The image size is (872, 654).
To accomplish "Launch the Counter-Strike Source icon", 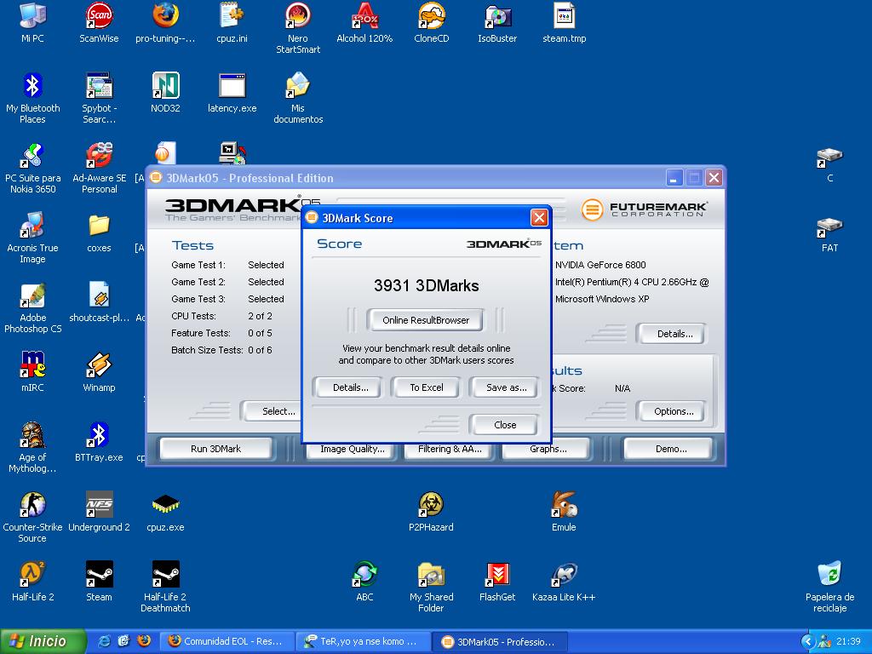I will (32, 505).
